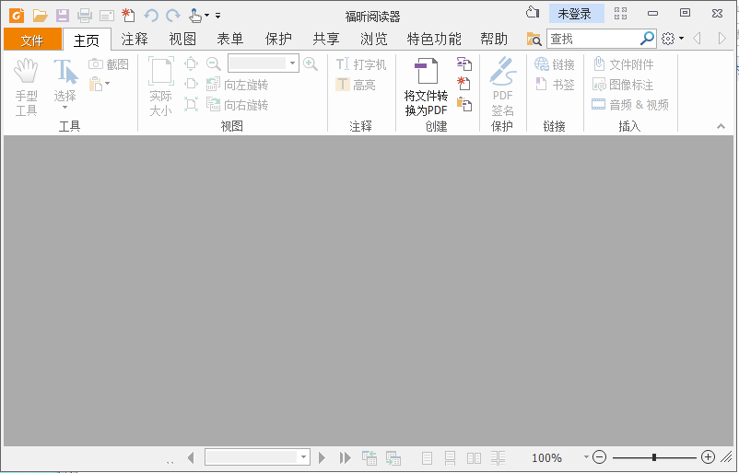Click the minus zoom button in status bar
The image size is (739, 473).
(x=599, y=457)
